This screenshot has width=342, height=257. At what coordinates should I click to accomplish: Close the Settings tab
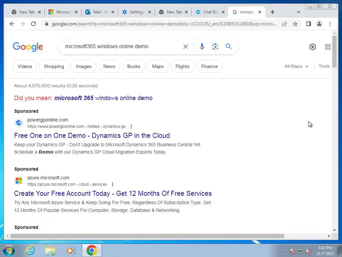click(x=149, y=12)
